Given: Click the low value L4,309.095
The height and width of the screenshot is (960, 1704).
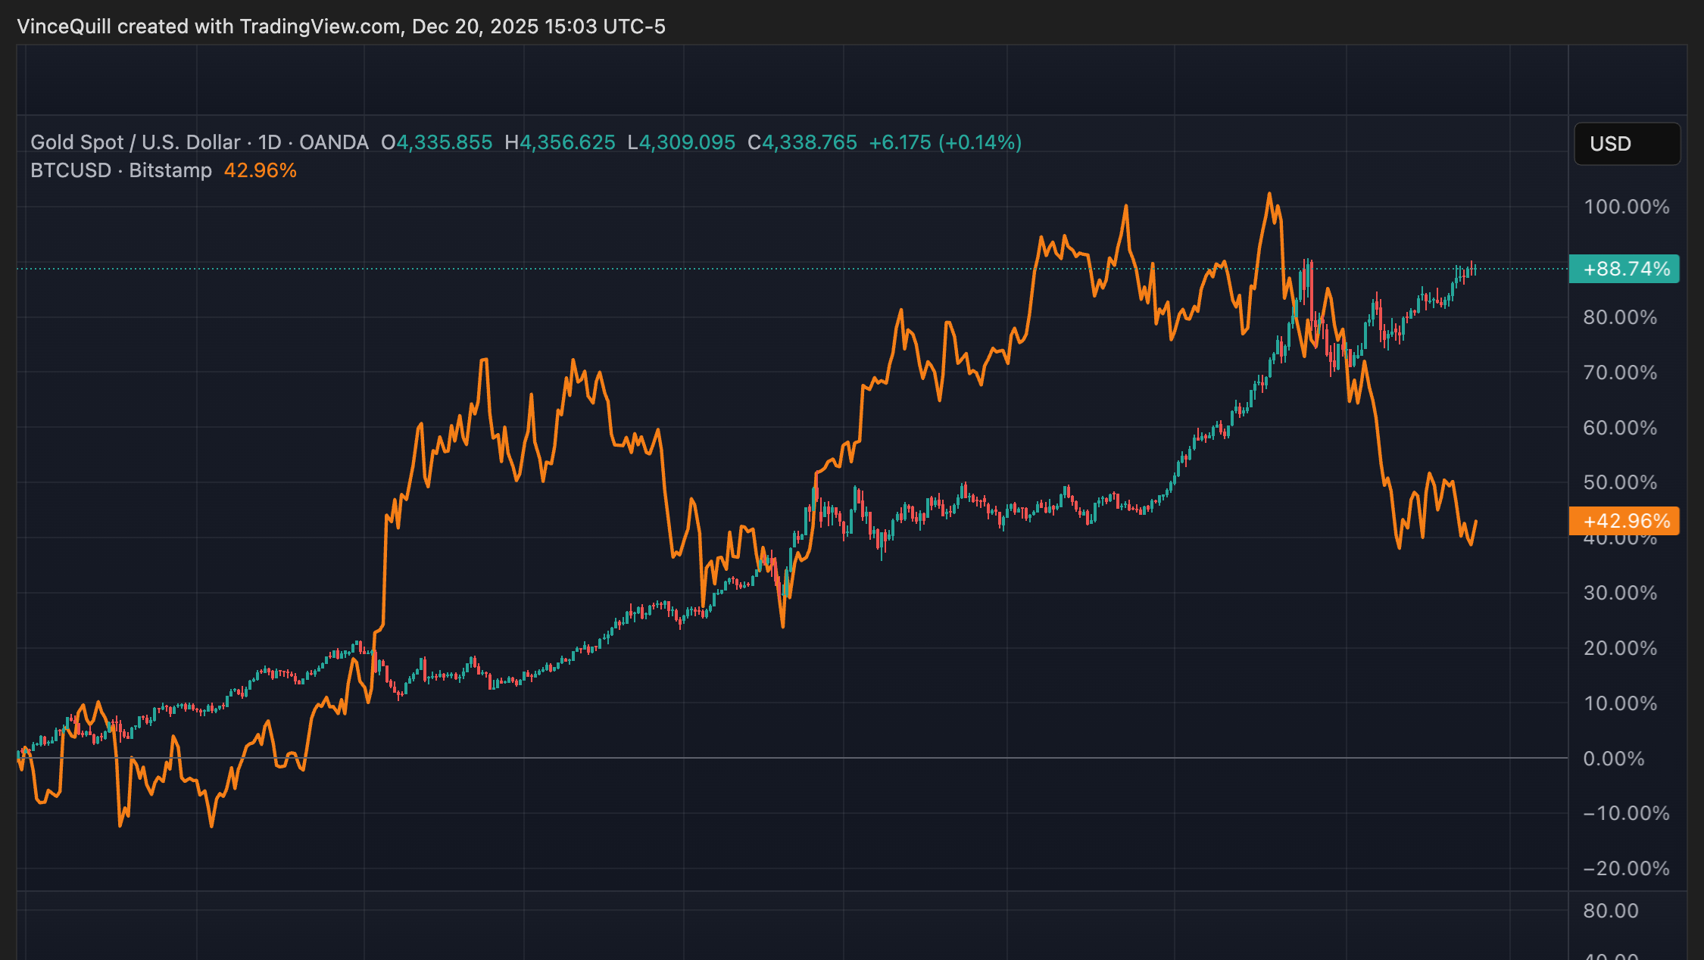Looking at the screenshot, I should (681, 142).
